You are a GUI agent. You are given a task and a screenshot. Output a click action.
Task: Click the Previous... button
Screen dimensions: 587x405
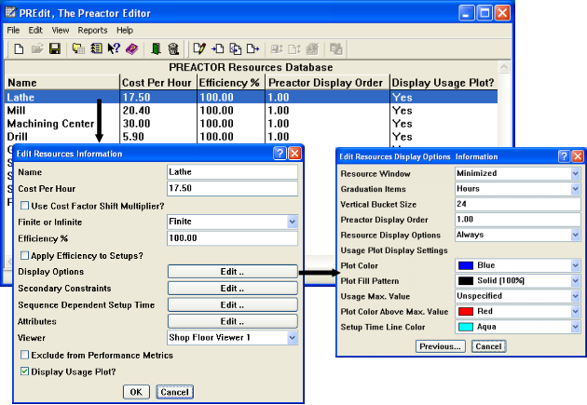click(440, 346)
